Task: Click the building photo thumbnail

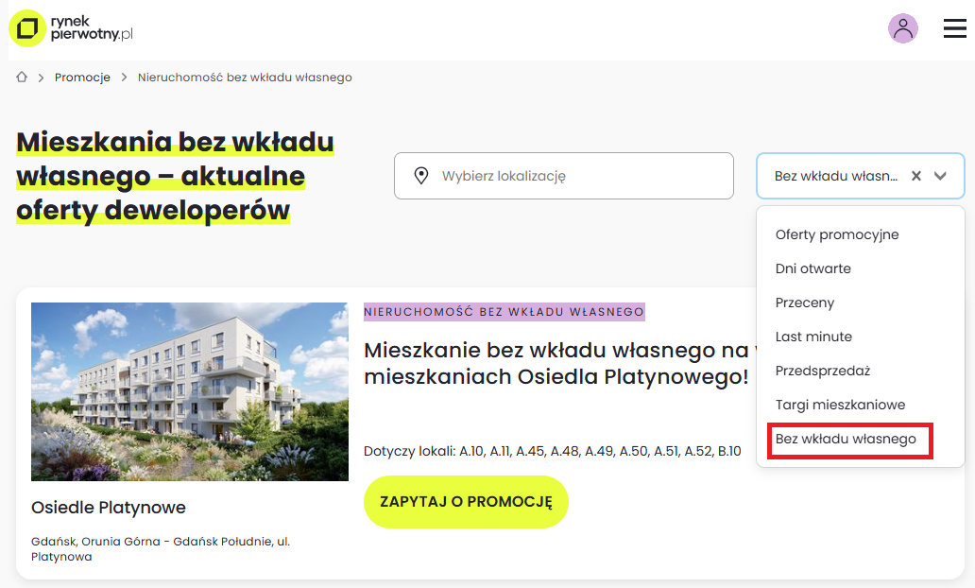Action: [x=189, y=391]
